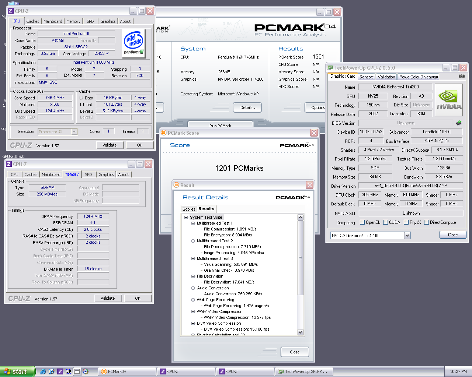472x377 pixels.
Task: Enable the OpenCL checkbox
Action: pyautogui.click(x=362, y=222)
